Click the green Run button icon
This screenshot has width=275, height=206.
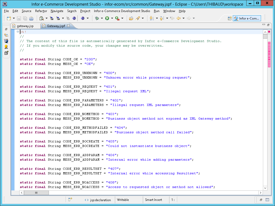tap(107, 18)
